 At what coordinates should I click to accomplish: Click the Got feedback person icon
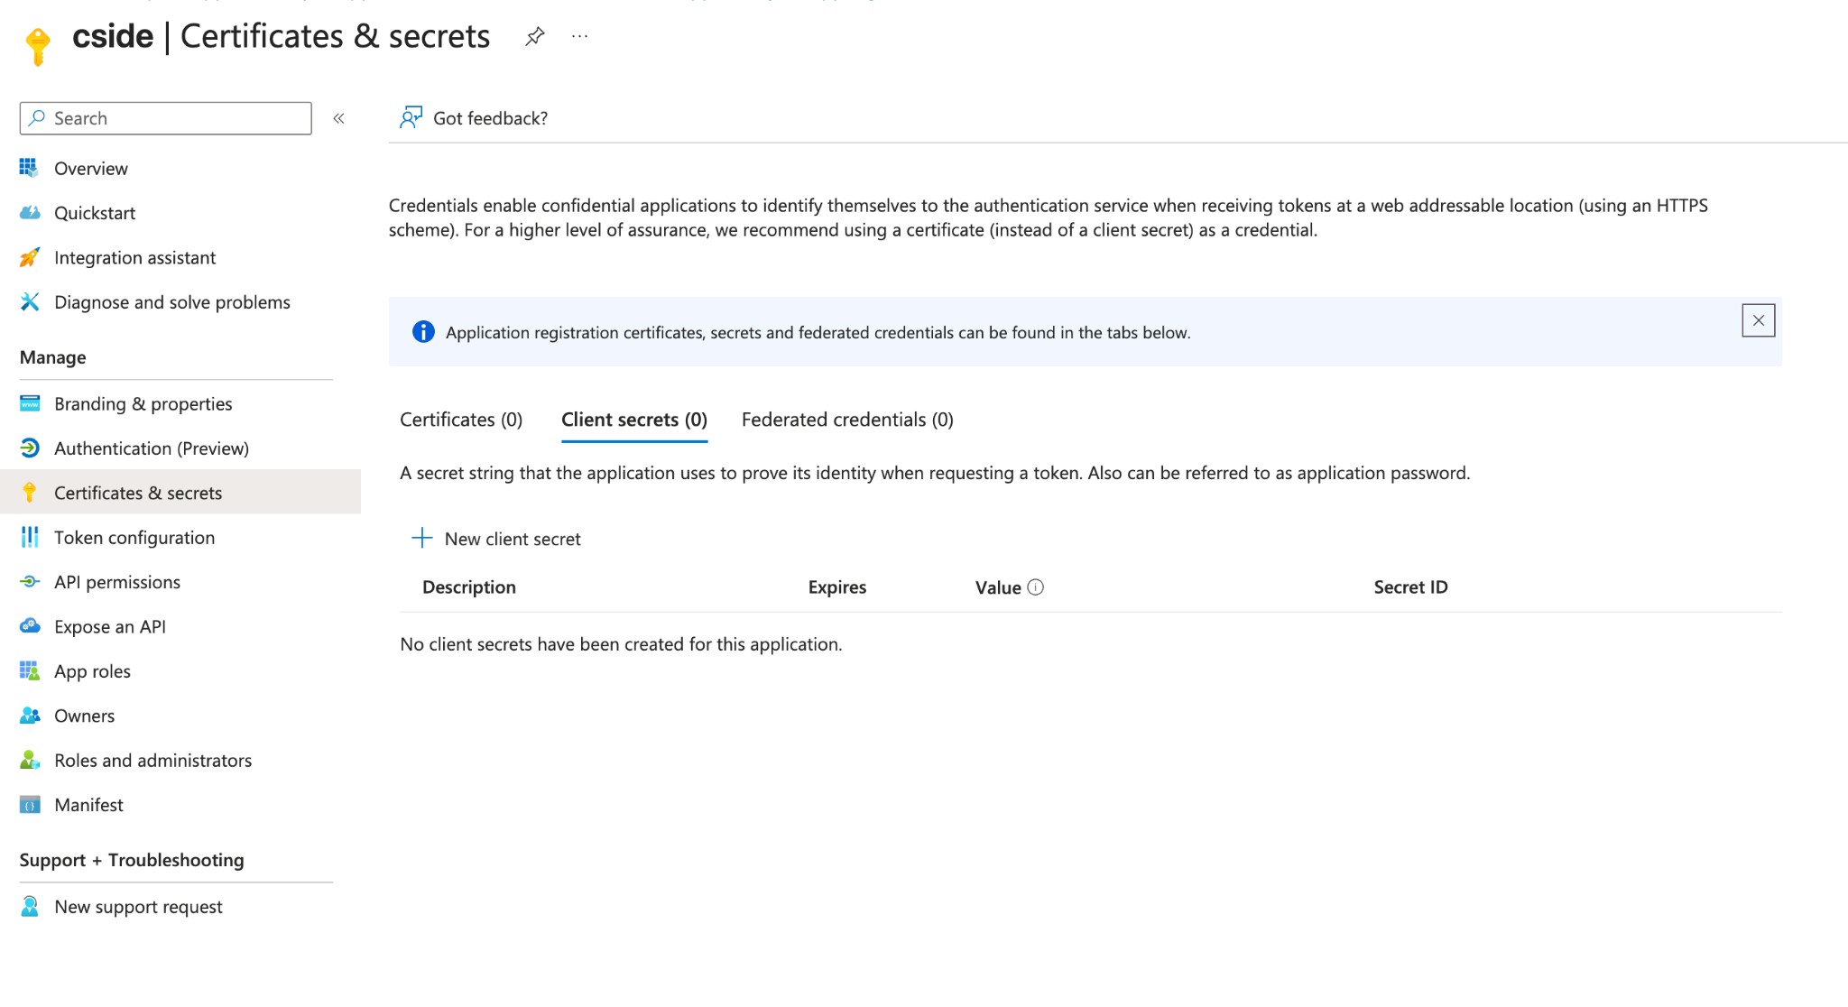click(x=411, y=118)
